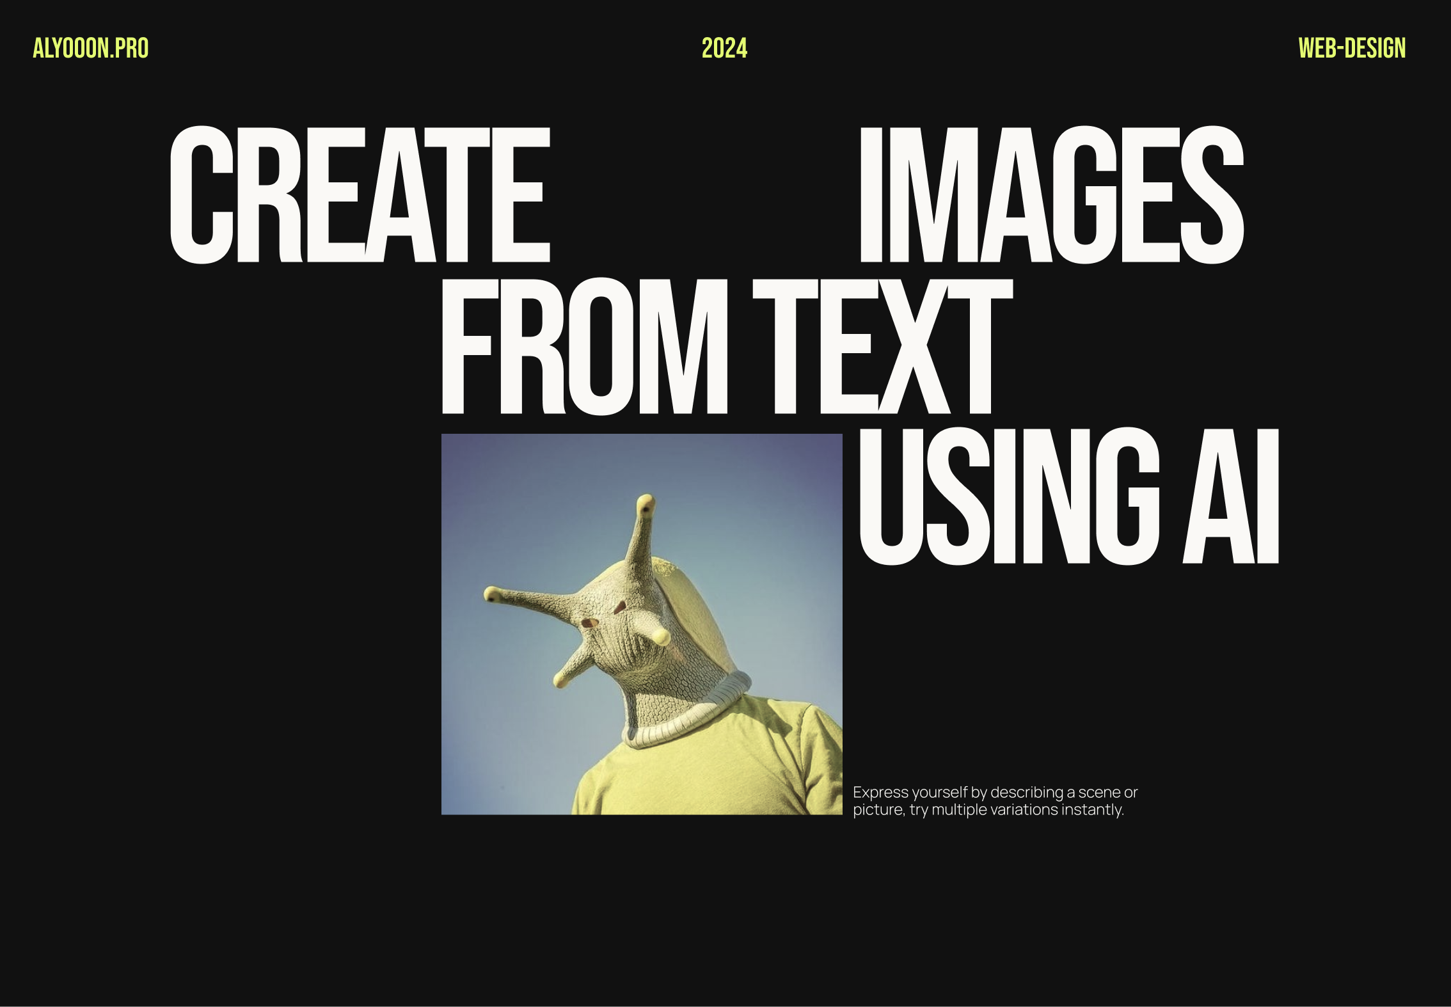Select the TEXT word in headline

click(882, 347)
